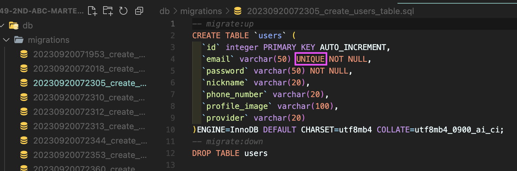Screen dimensions: 517x171
Task: Click COLLATE on line 10
Action: pos(393,130)
